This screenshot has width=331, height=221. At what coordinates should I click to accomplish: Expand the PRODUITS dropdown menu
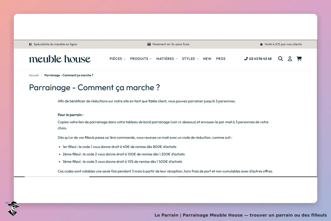point(141,59)
